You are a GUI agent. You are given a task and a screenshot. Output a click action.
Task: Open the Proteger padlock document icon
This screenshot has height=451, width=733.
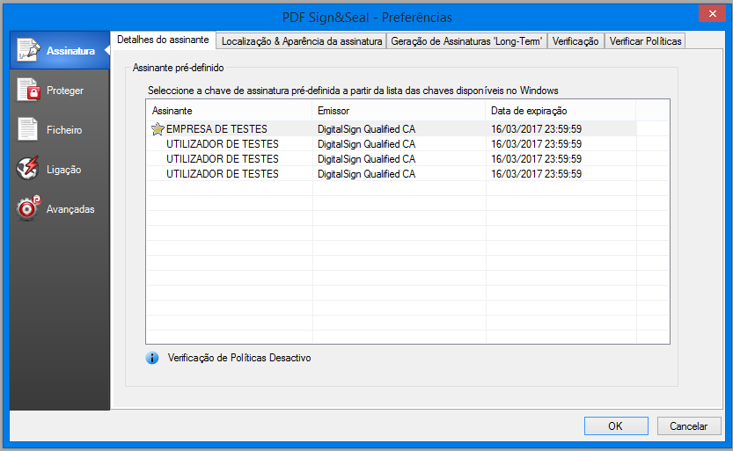tap(28, 90)
